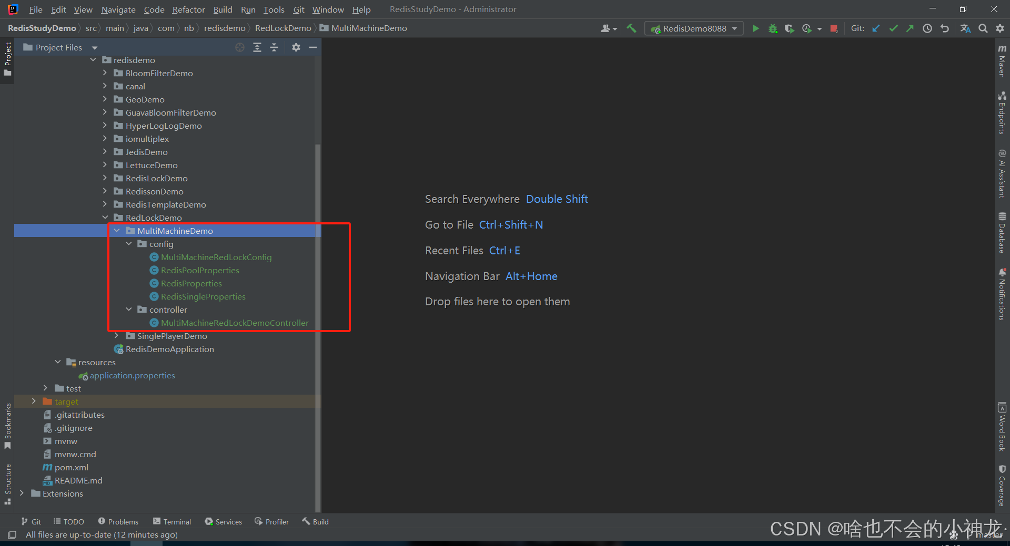Select MultiMachineRedLockConfig class
The image size is (1010, 546).
click(x=216, y=257)
